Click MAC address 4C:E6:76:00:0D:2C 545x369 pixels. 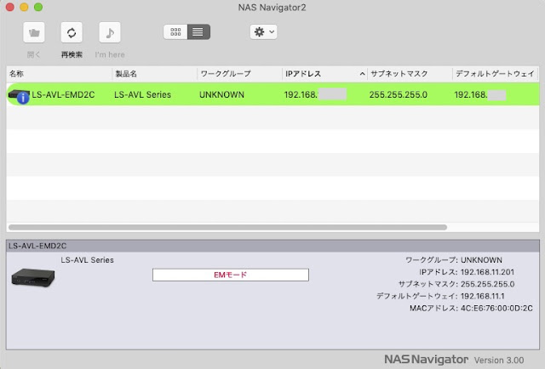pyautogui.click(x=496, y=309)
